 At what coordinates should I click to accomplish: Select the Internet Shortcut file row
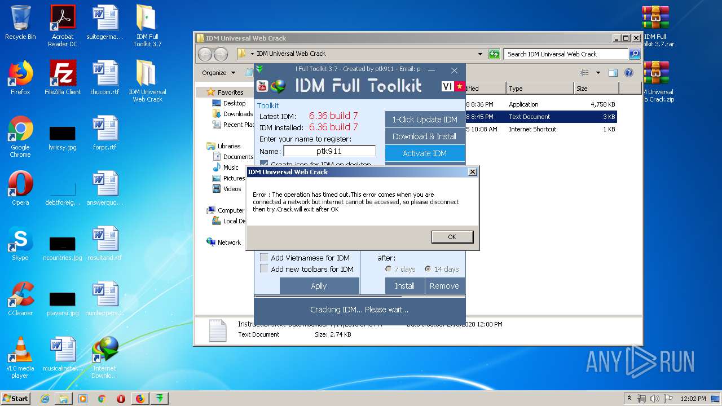[541, 129]
